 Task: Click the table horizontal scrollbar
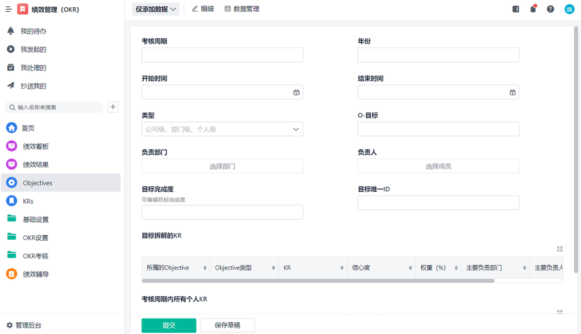pos(318,281)
